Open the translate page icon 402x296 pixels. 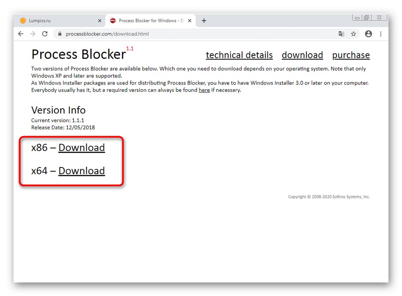(341, 34)
